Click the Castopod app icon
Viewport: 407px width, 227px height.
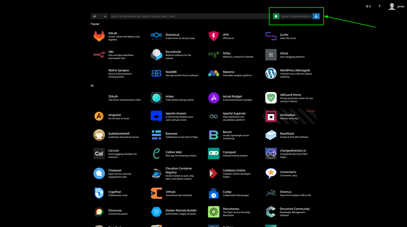[x=213, y=154]
